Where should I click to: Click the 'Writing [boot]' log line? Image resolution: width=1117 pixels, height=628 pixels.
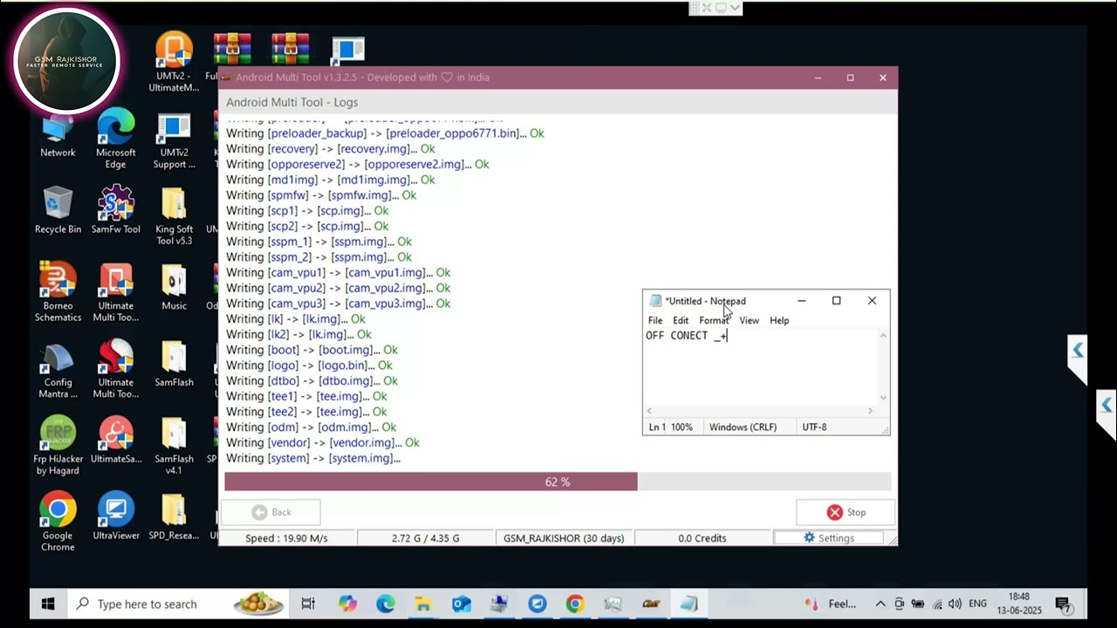tap(312, 350)
